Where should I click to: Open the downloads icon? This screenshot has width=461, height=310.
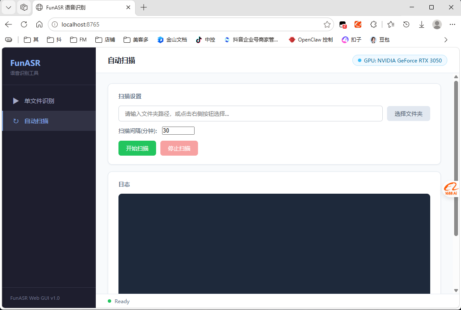(421, 24)
